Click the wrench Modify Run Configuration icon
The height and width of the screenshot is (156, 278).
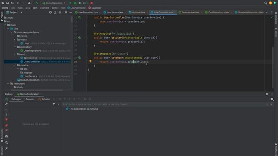[7, 104]
